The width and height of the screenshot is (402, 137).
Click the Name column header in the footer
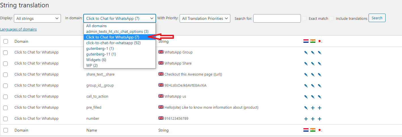(92, 130)
